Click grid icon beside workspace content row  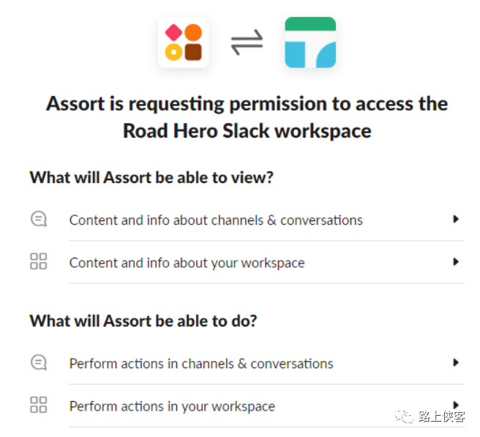pyautogui.click(x=39, y=261)
